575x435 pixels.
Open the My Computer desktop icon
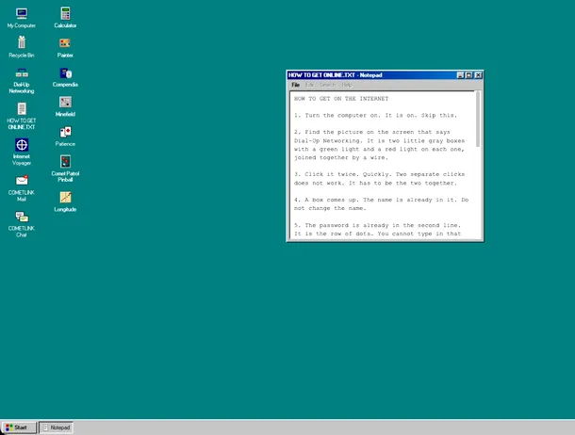[x=22, y=18]
